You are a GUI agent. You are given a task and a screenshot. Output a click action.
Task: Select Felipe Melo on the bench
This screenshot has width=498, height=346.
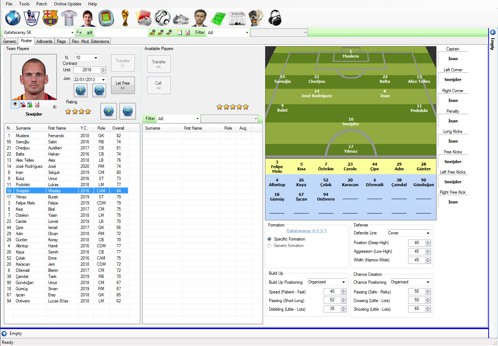(277, 167)
